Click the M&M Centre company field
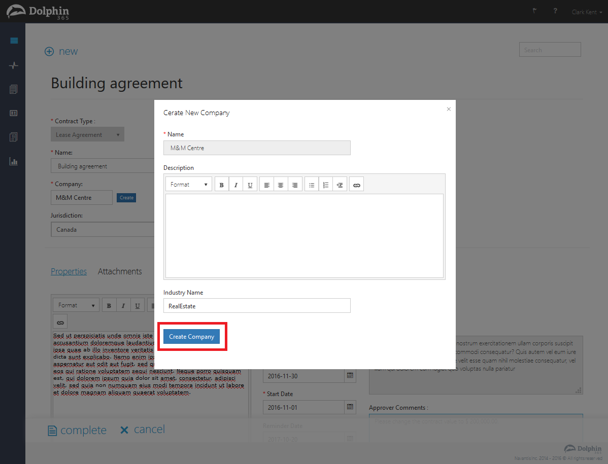The image size is (608, 464). tap(81, 198)
